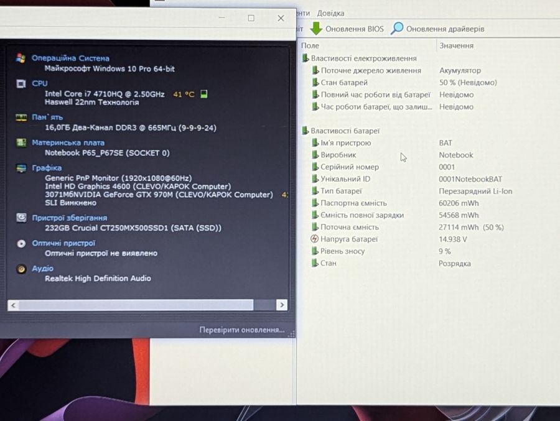
Task: Click the motherboard icon beside Материнська плата
Action: coord(21,143)
